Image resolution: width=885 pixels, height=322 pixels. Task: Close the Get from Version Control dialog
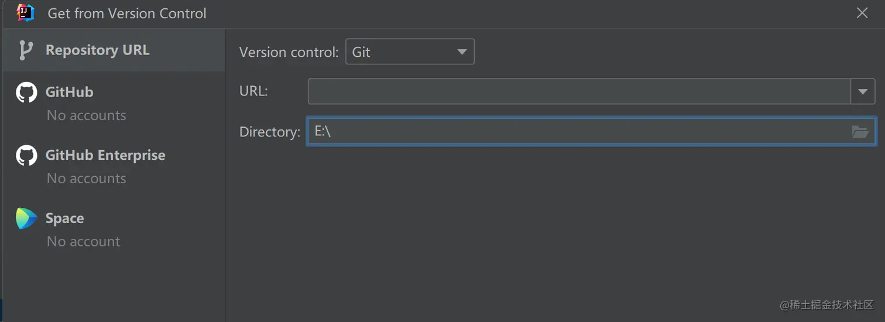point(862,13)
